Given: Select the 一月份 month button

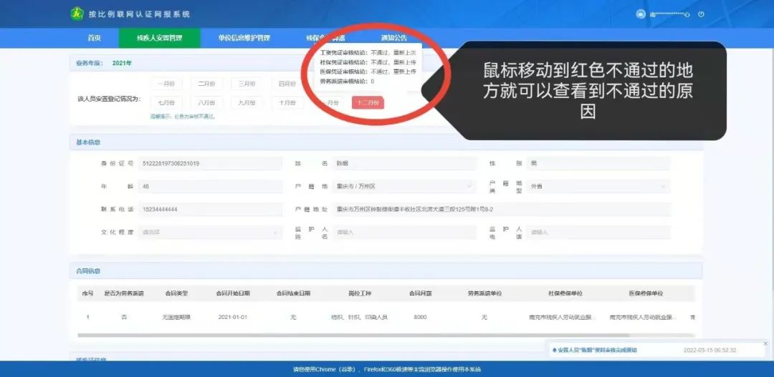Looking at the screenshot, I should pyautogui.click(x=166, y=84).
